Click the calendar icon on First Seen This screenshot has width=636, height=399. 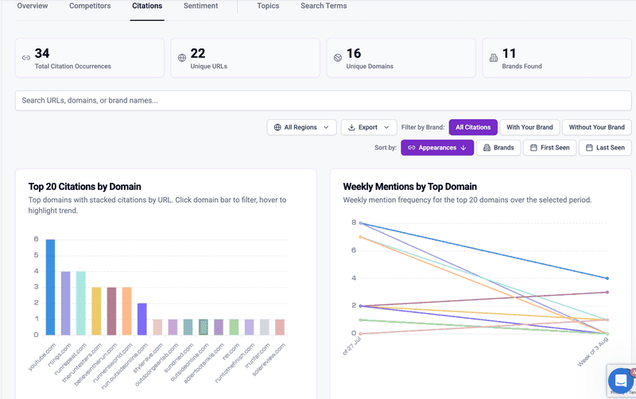532,148
